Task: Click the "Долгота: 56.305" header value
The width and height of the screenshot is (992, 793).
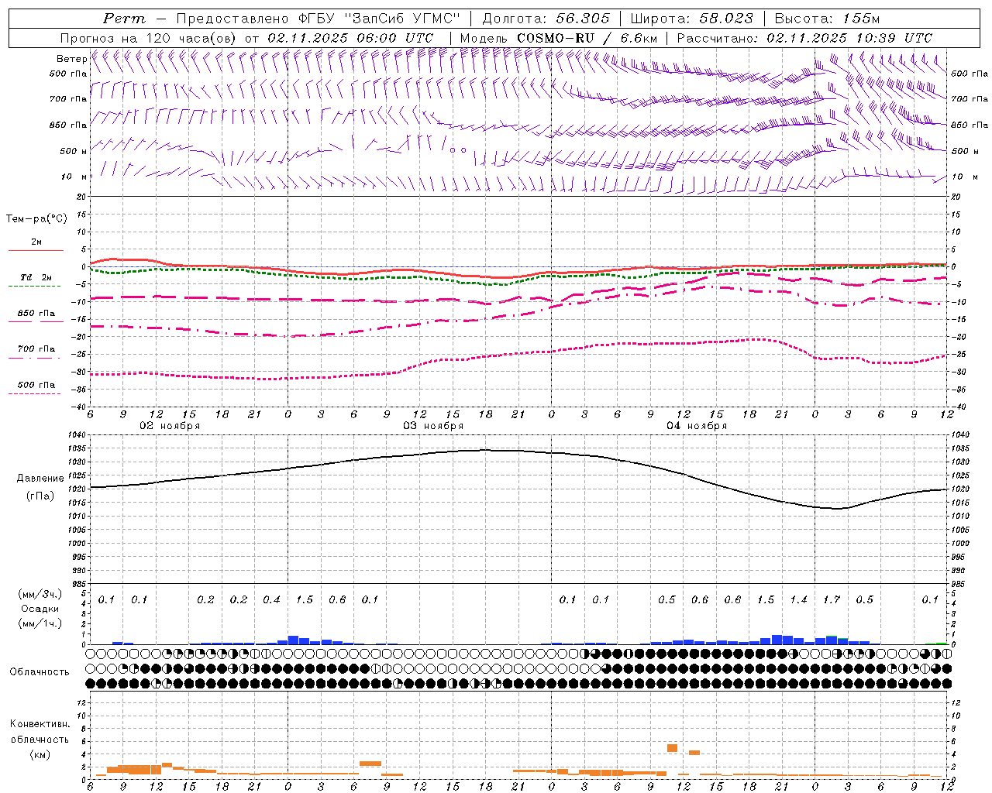Action: pyautogui.click(x=546, y=19)
